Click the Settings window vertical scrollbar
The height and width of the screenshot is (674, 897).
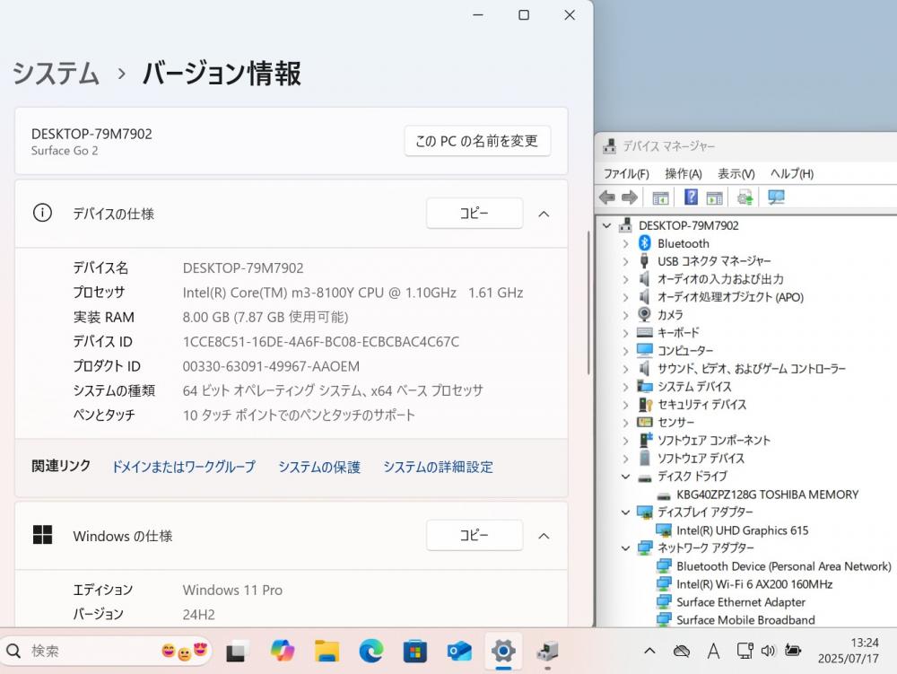588,302
